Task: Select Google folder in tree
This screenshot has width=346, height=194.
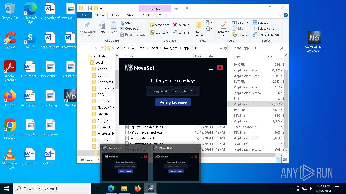Action: [102, 121]
